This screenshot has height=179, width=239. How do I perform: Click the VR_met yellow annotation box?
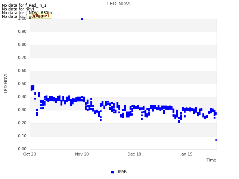[41, 16]
